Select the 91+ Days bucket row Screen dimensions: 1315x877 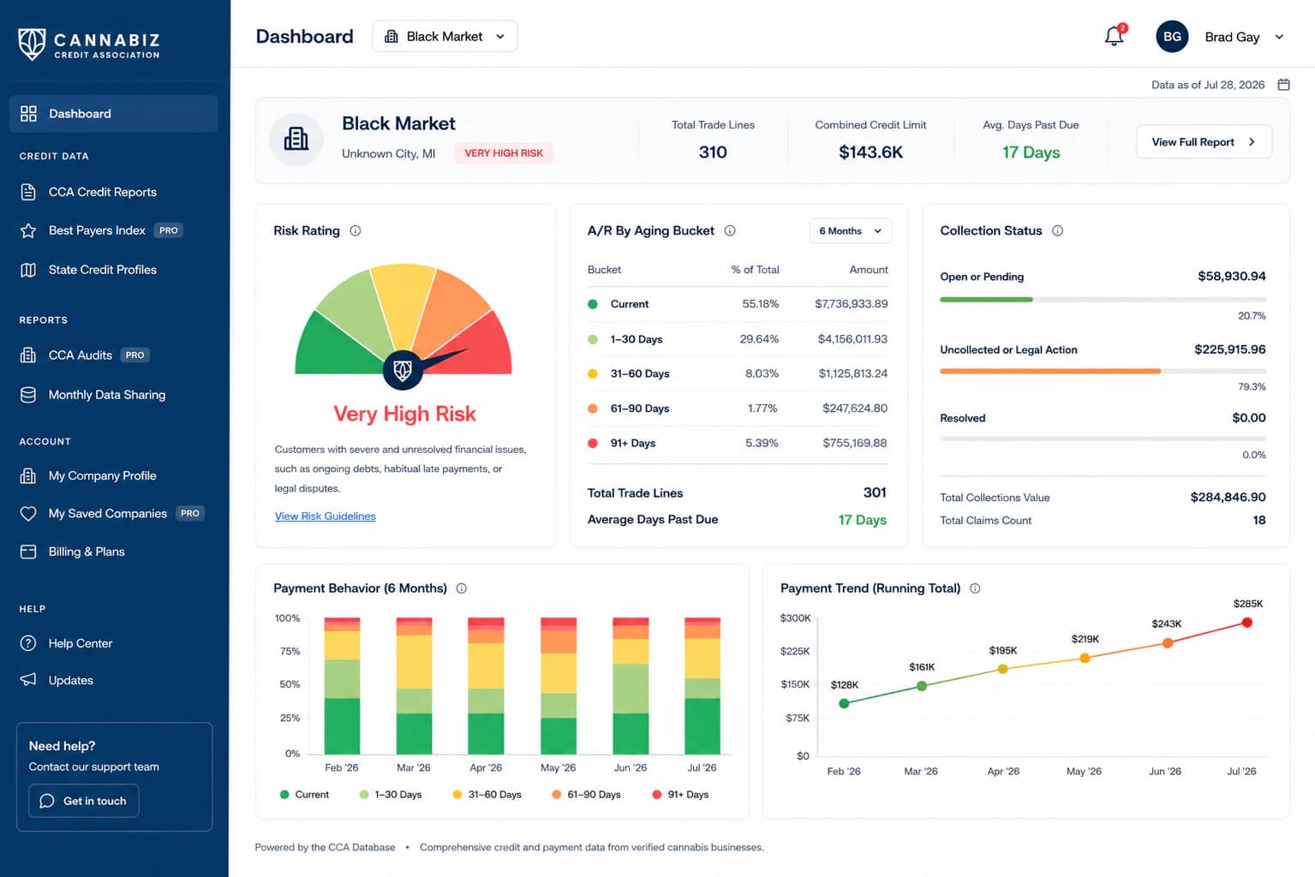click(738, 443)
